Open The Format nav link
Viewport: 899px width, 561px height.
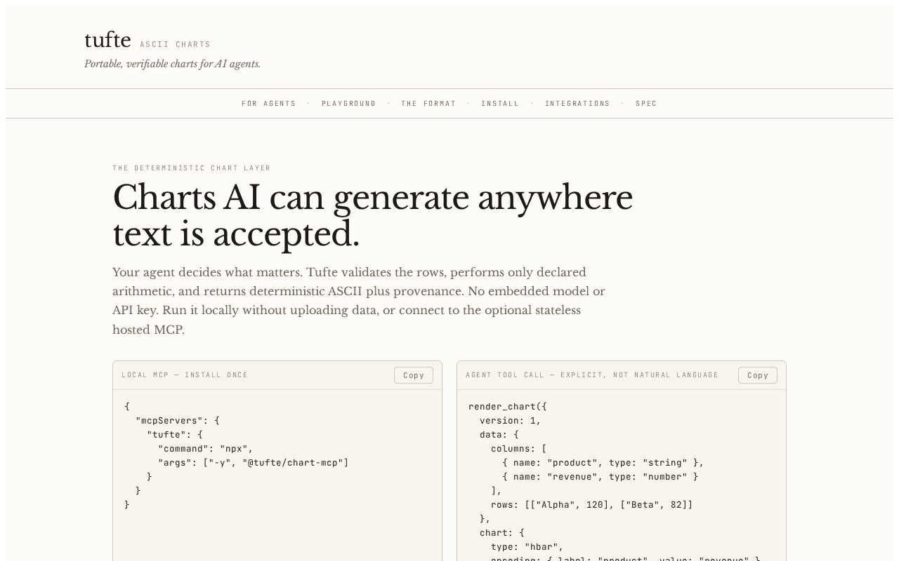pyautogui.click(x=428, y=104)
